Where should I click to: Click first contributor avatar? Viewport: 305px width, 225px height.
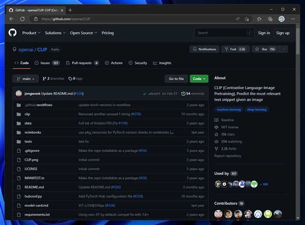[x=218, y=214]
